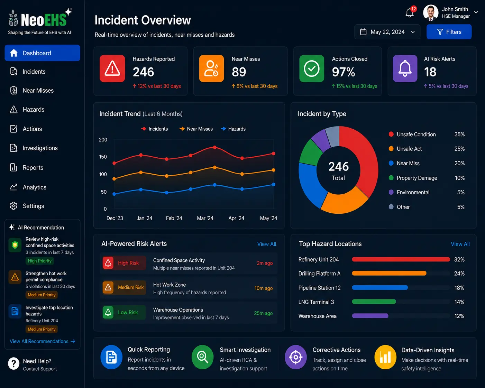Go to the Dashboard menu item
Screen dimensions: 485x388
[42, 53]
